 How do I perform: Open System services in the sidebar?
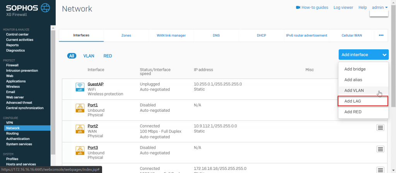19,144
